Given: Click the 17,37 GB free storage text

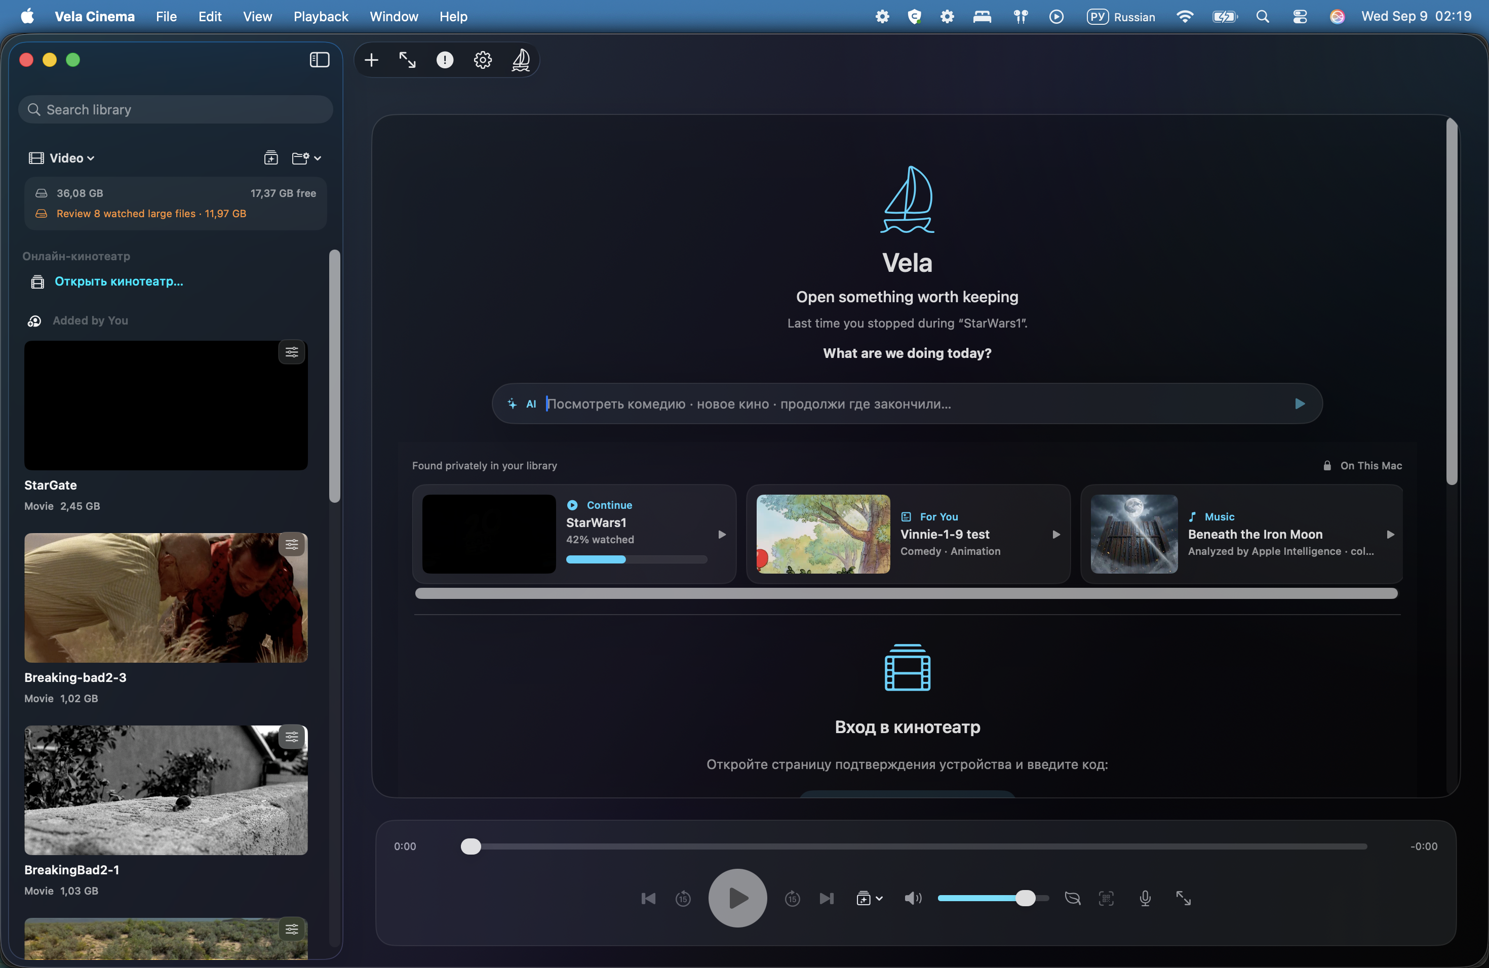Looking at the screenshot, I should click(x=284, y=193).
